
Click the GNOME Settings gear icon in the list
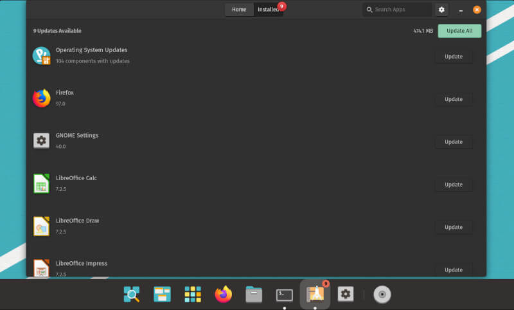click(41, 140)
